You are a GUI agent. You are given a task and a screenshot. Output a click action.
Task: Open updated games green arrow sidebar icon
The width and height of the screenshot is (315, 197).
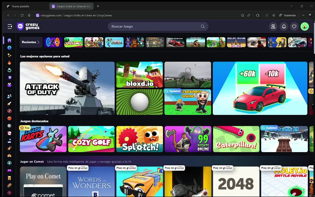(9, 70)
